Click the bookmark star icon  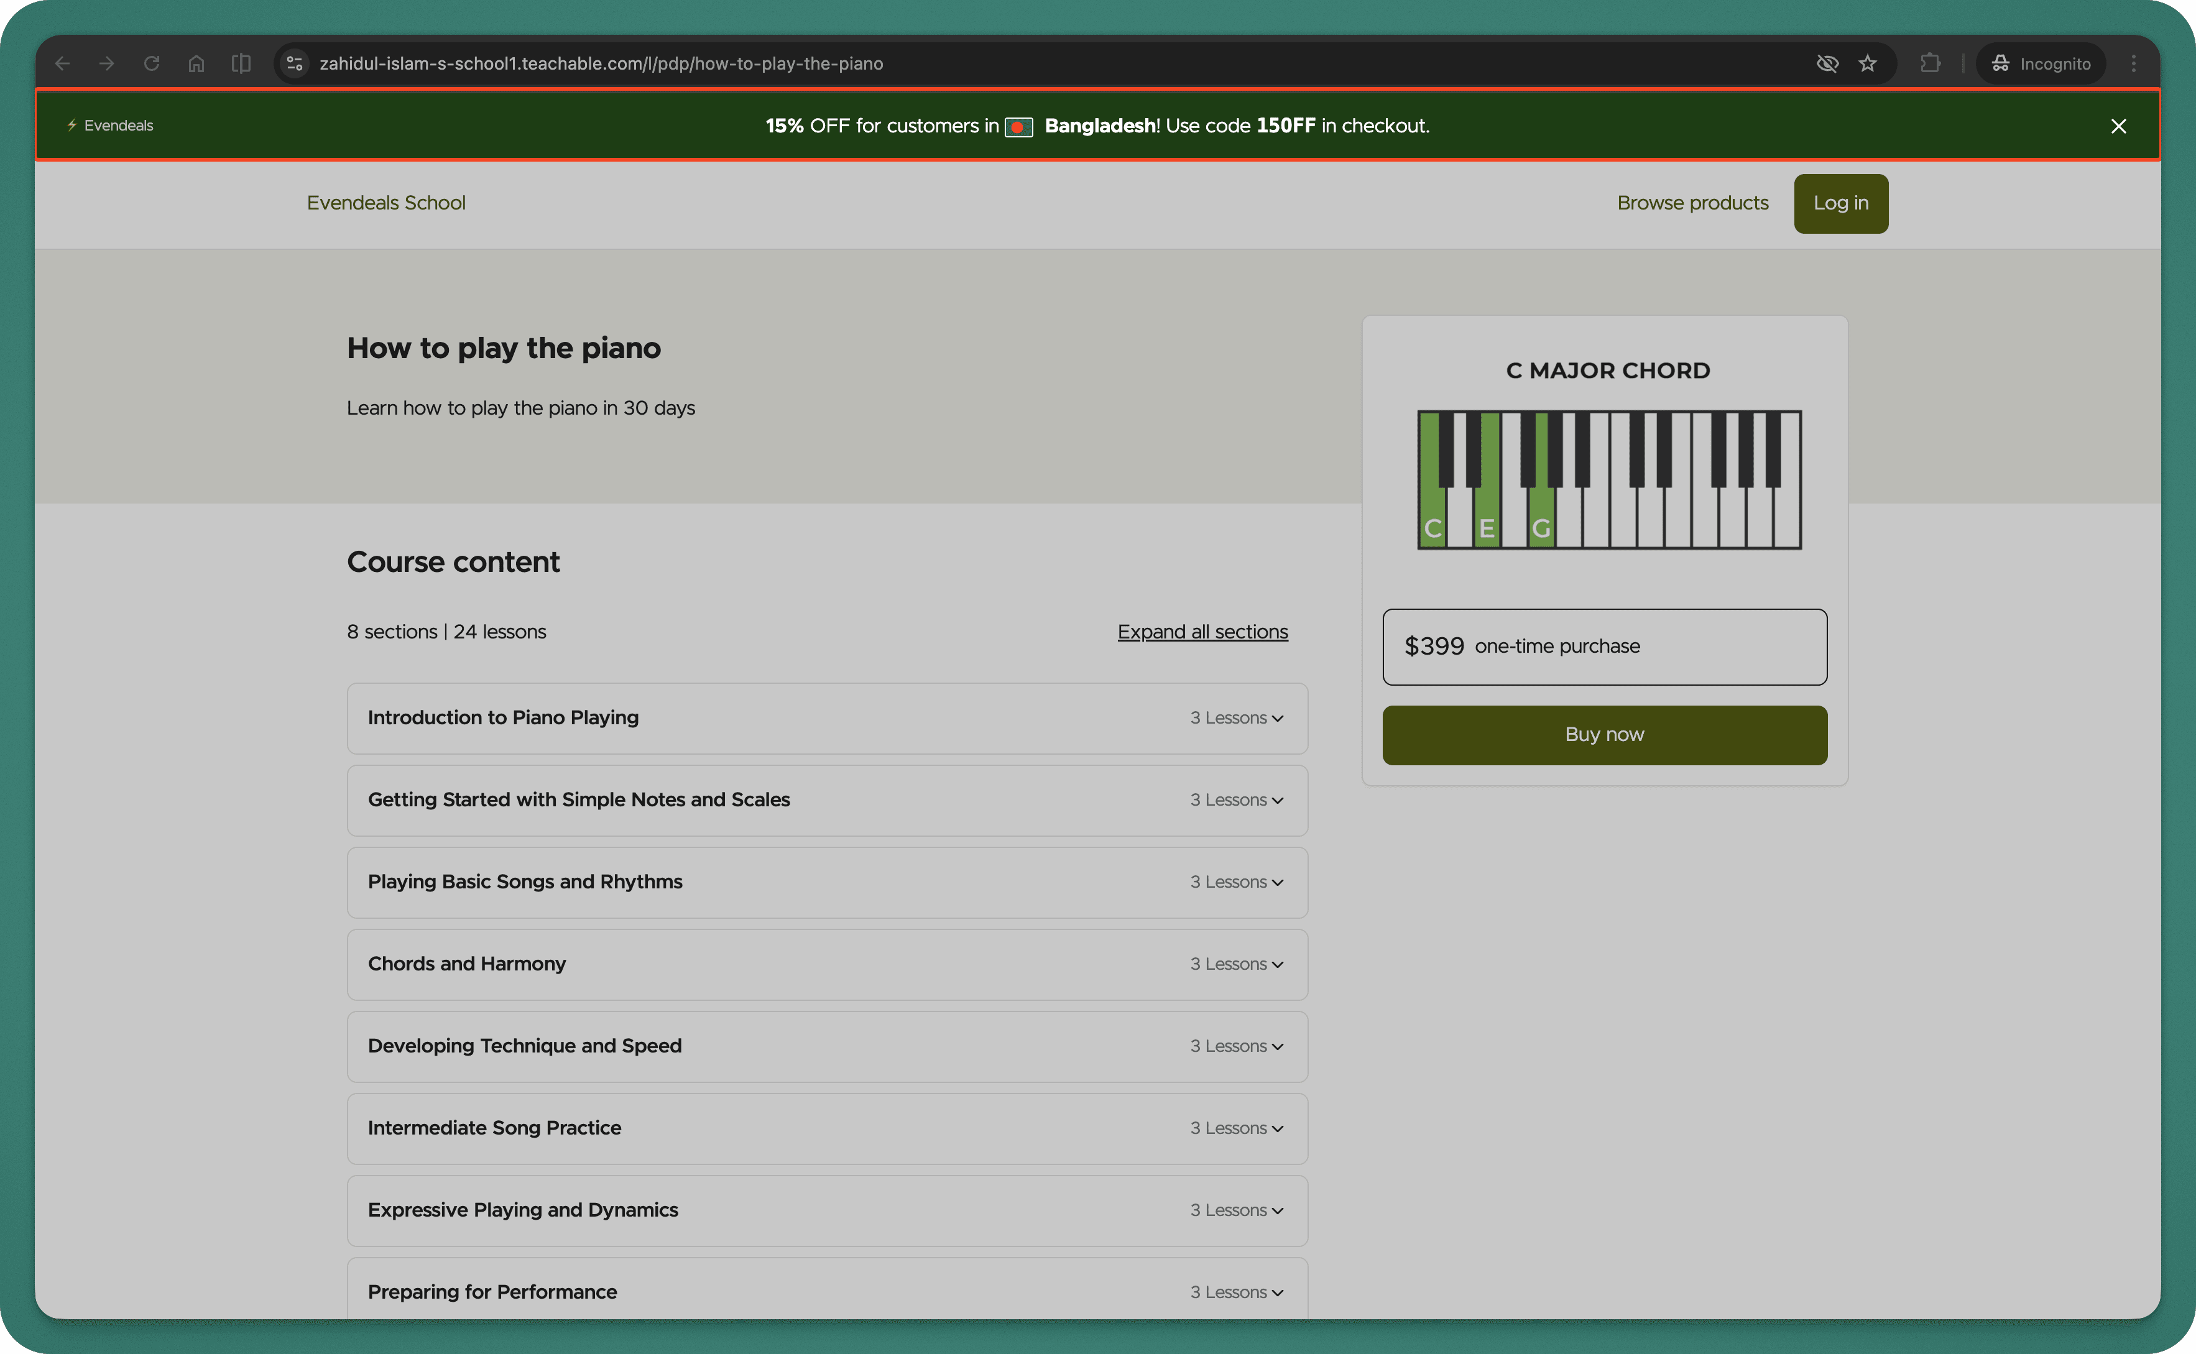1867,63
